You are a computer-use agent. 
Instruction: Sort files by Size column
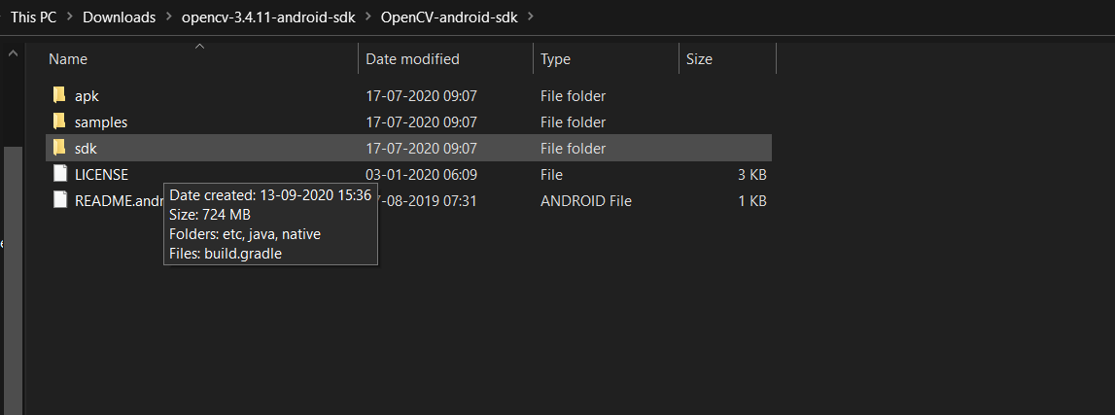click(x=699, y=59)
